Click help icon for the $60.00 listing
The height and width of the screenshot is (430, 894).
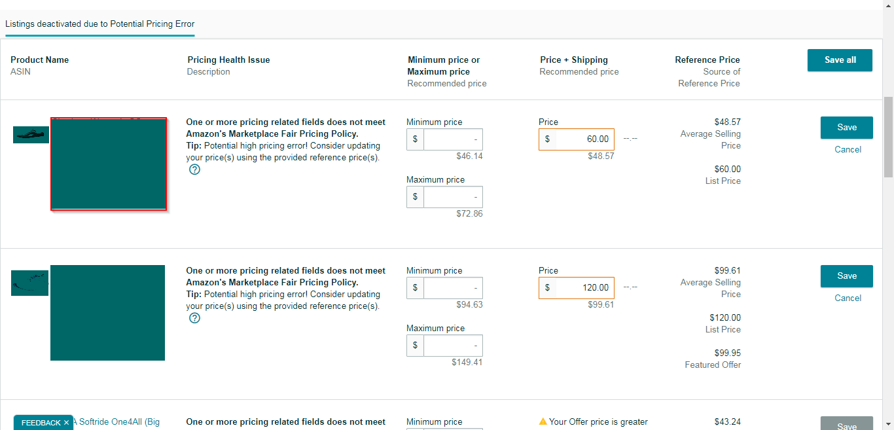[x=194, y=170]
